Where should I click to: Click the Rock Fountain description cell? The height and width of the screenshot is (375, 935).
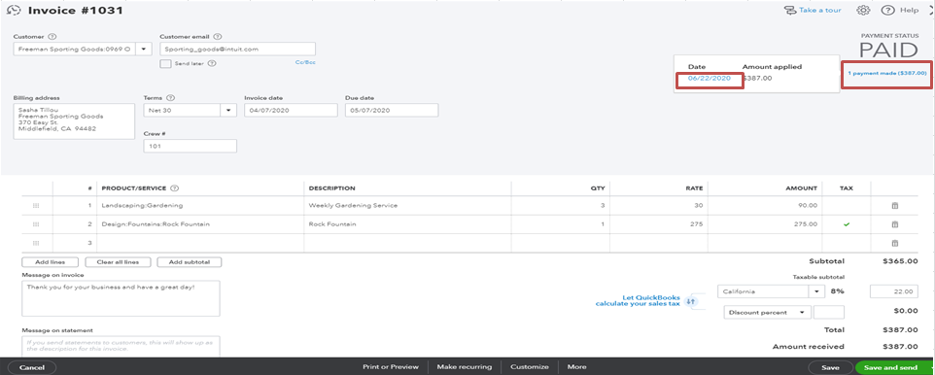[x=407, y=224]
